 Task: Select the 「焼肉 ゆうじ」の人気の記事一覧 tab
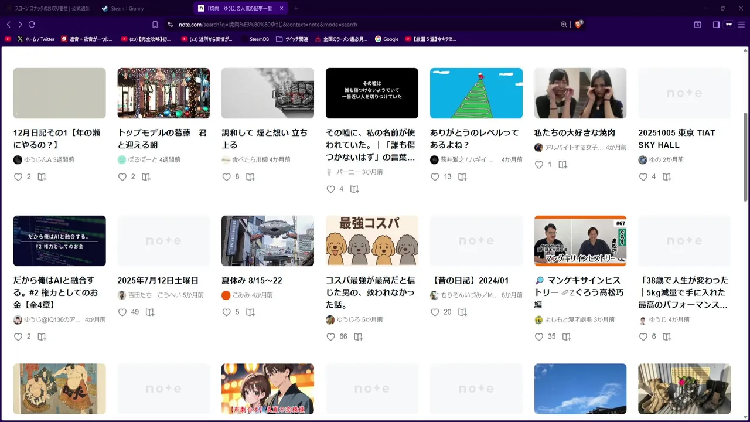[x=241, y=8]
